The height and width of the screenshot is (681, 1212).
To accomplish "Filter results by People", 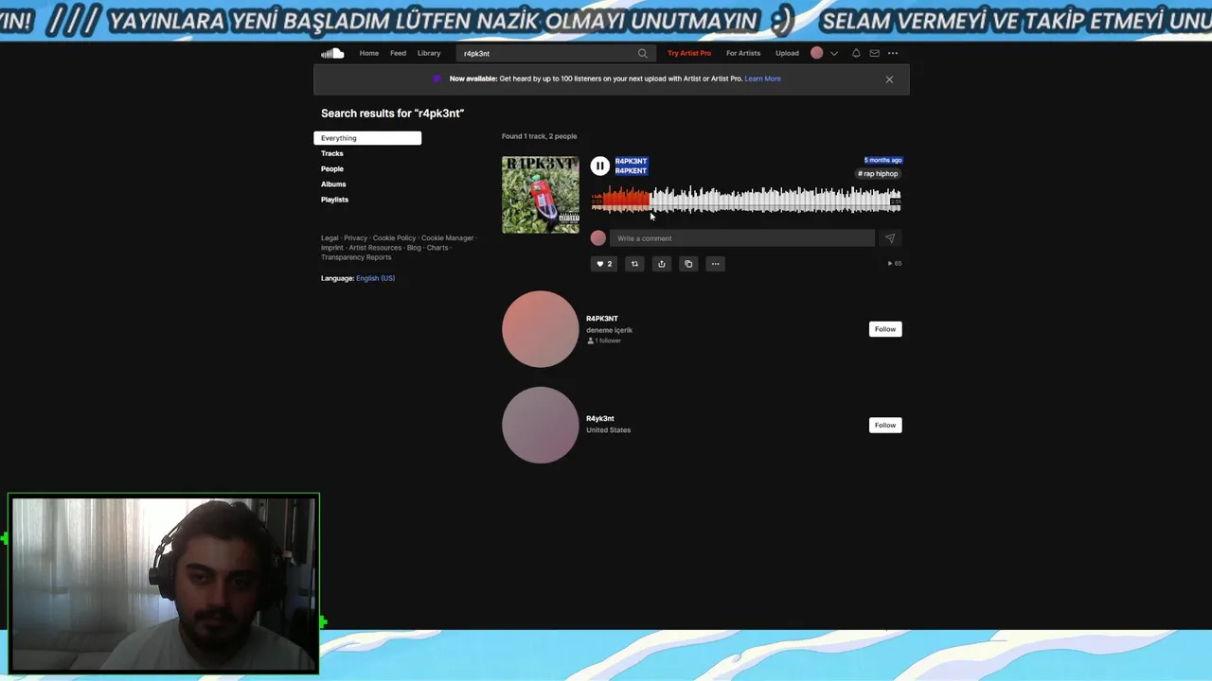I will 332,168.
